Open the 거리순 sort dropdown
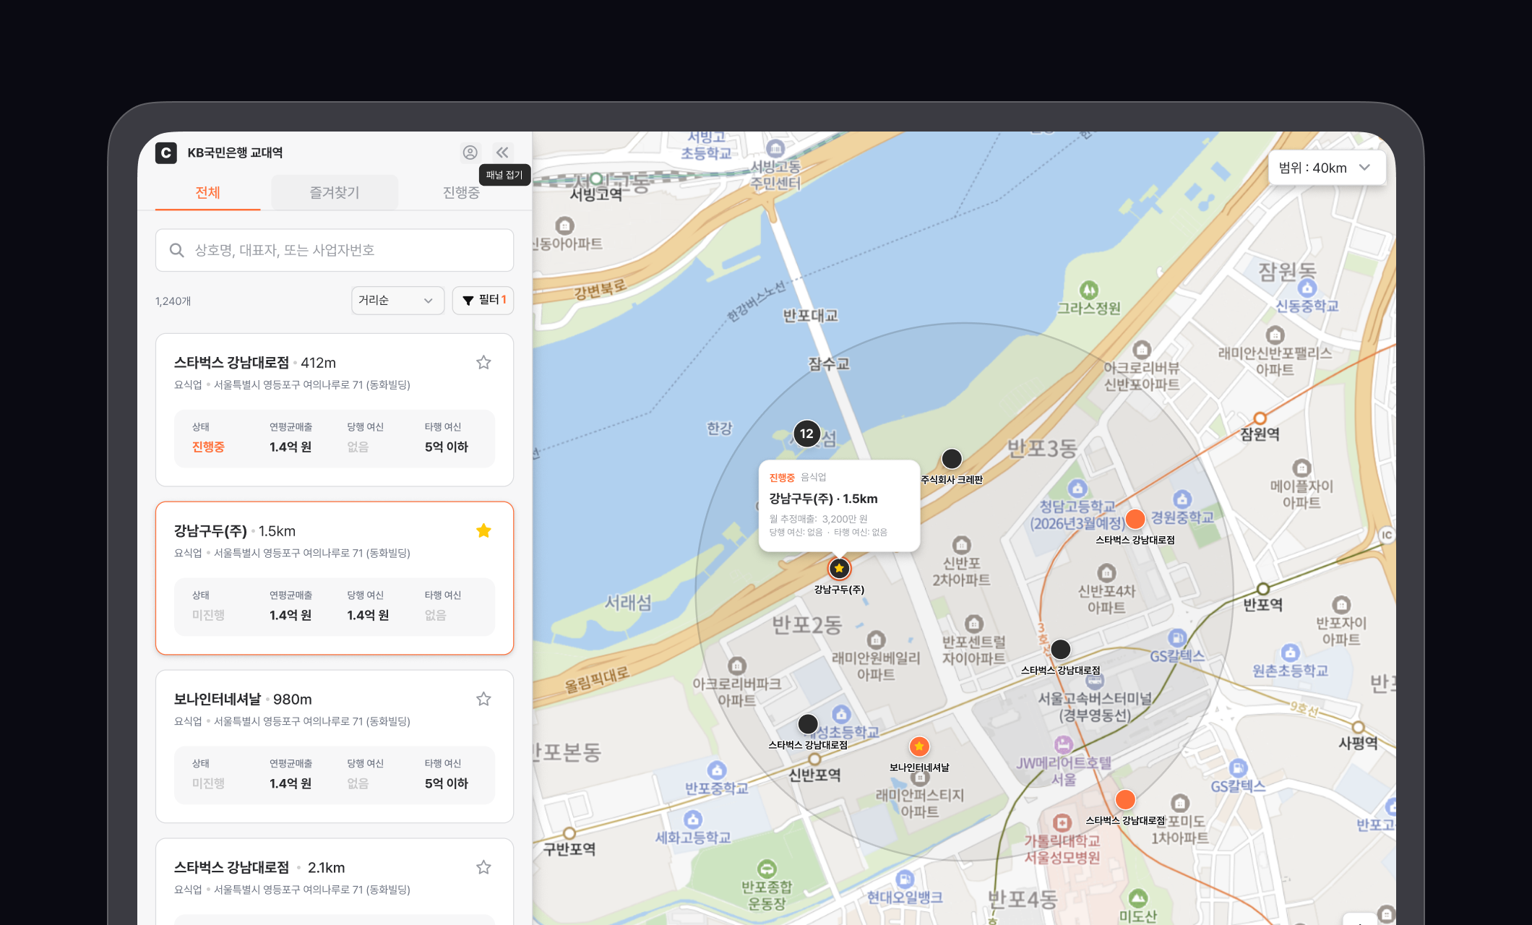The height and width of the screenshot is (925, 1532). [x=397, y=301]
